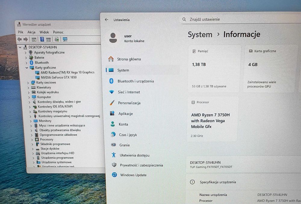Image resolution: width=301 pixels, height=204 pixels.
Task: Click the info icon beside Specyfikacja urządzenia
Action: (x=192, y=182)
